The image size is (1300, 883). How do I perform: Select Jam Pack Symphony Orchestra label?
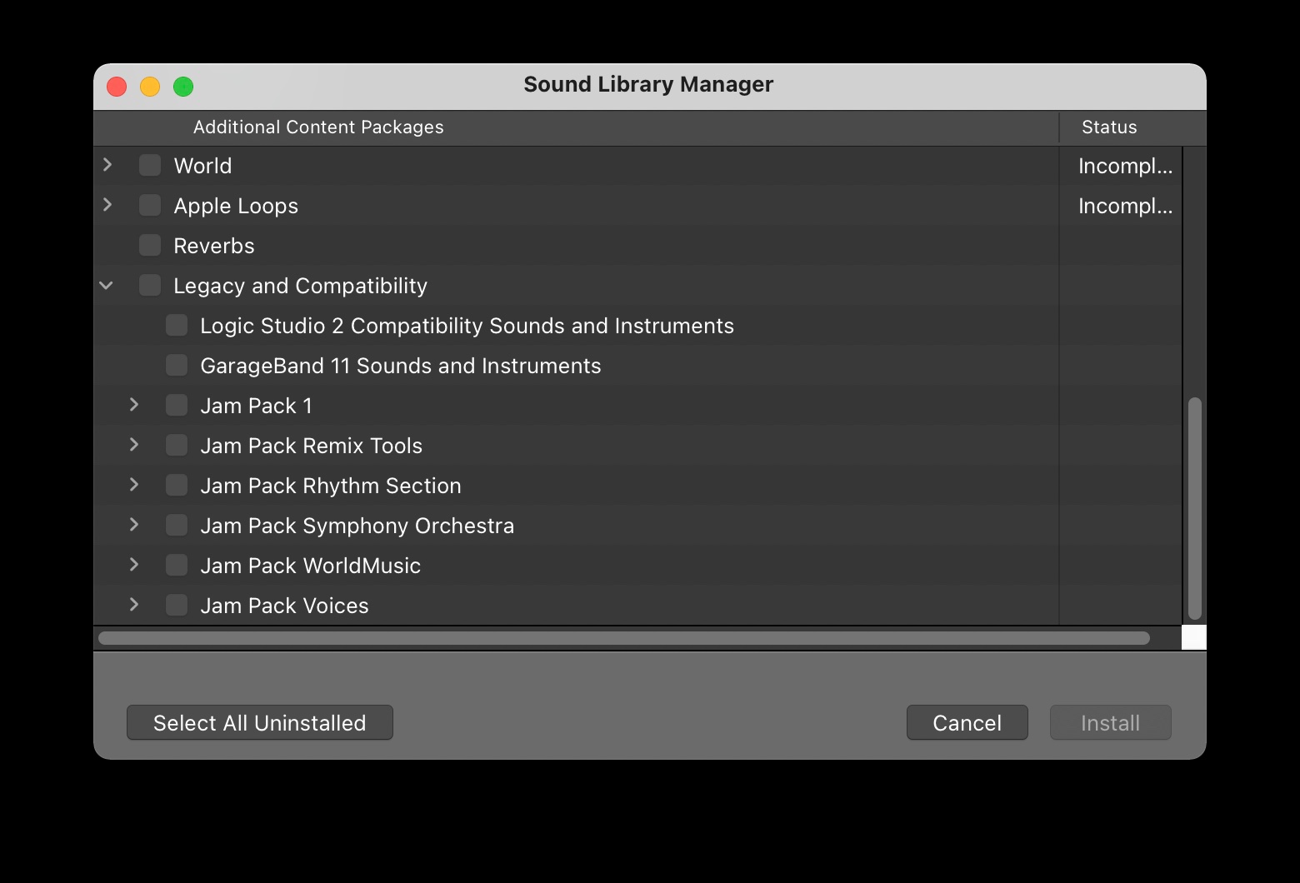point(357,526)
